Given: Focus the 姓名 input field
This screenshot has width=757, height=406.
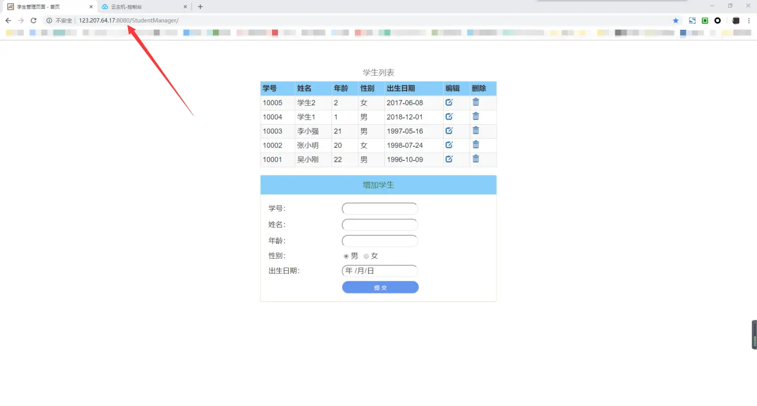Looking at the screenshot, I should pyautogui.click(x=380, y=224).
